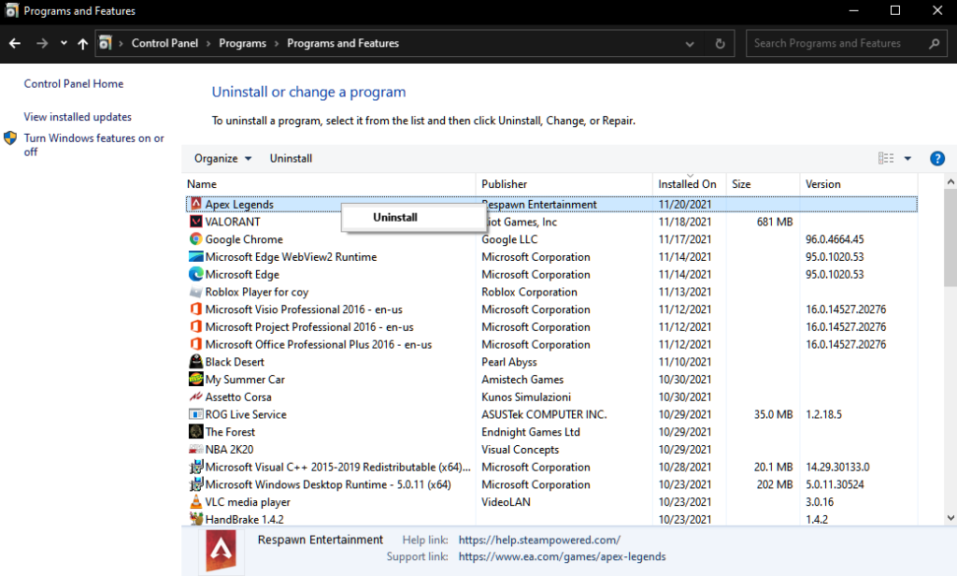
Task: Sort by the Installed On column header
Action: (x=689, y=184)
